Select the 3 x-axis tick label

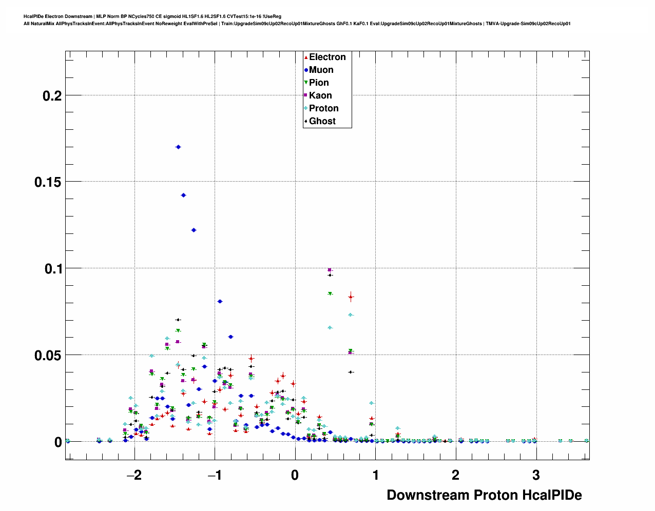coord(536,476)
